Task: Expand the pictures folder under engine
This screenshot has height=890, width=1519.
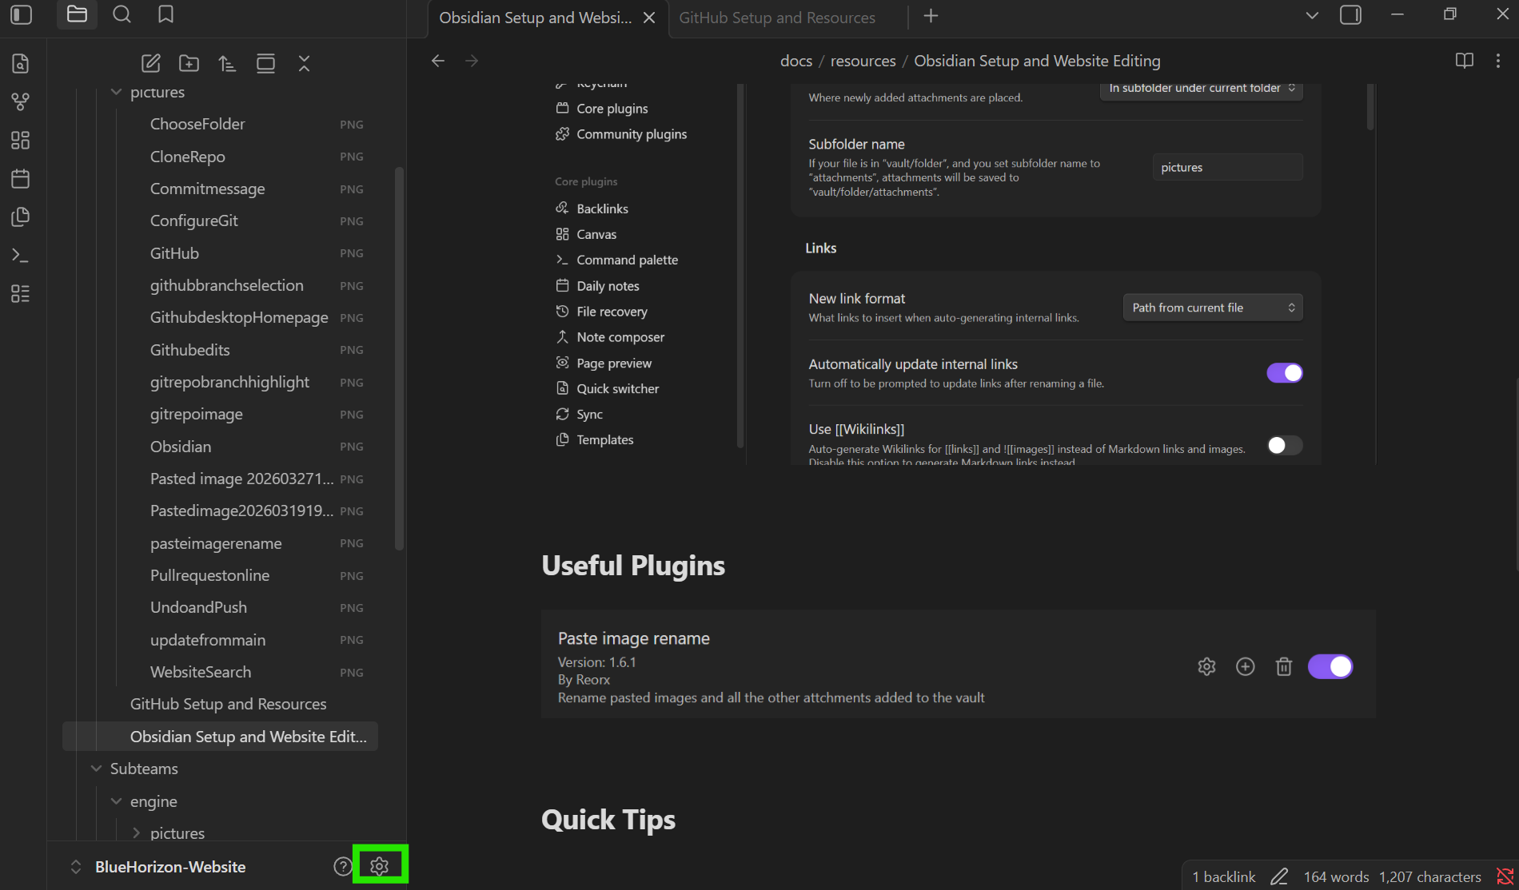Action: [x=136, y=833]
